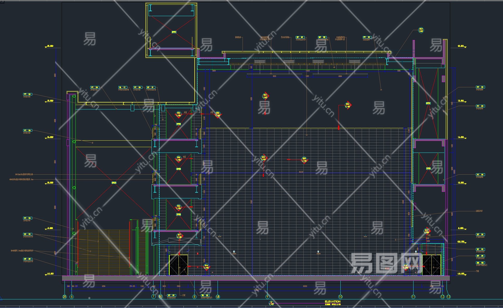Click grid axis bubble 7
Screen dimensions: 503x308
click(x=154, y=297)
